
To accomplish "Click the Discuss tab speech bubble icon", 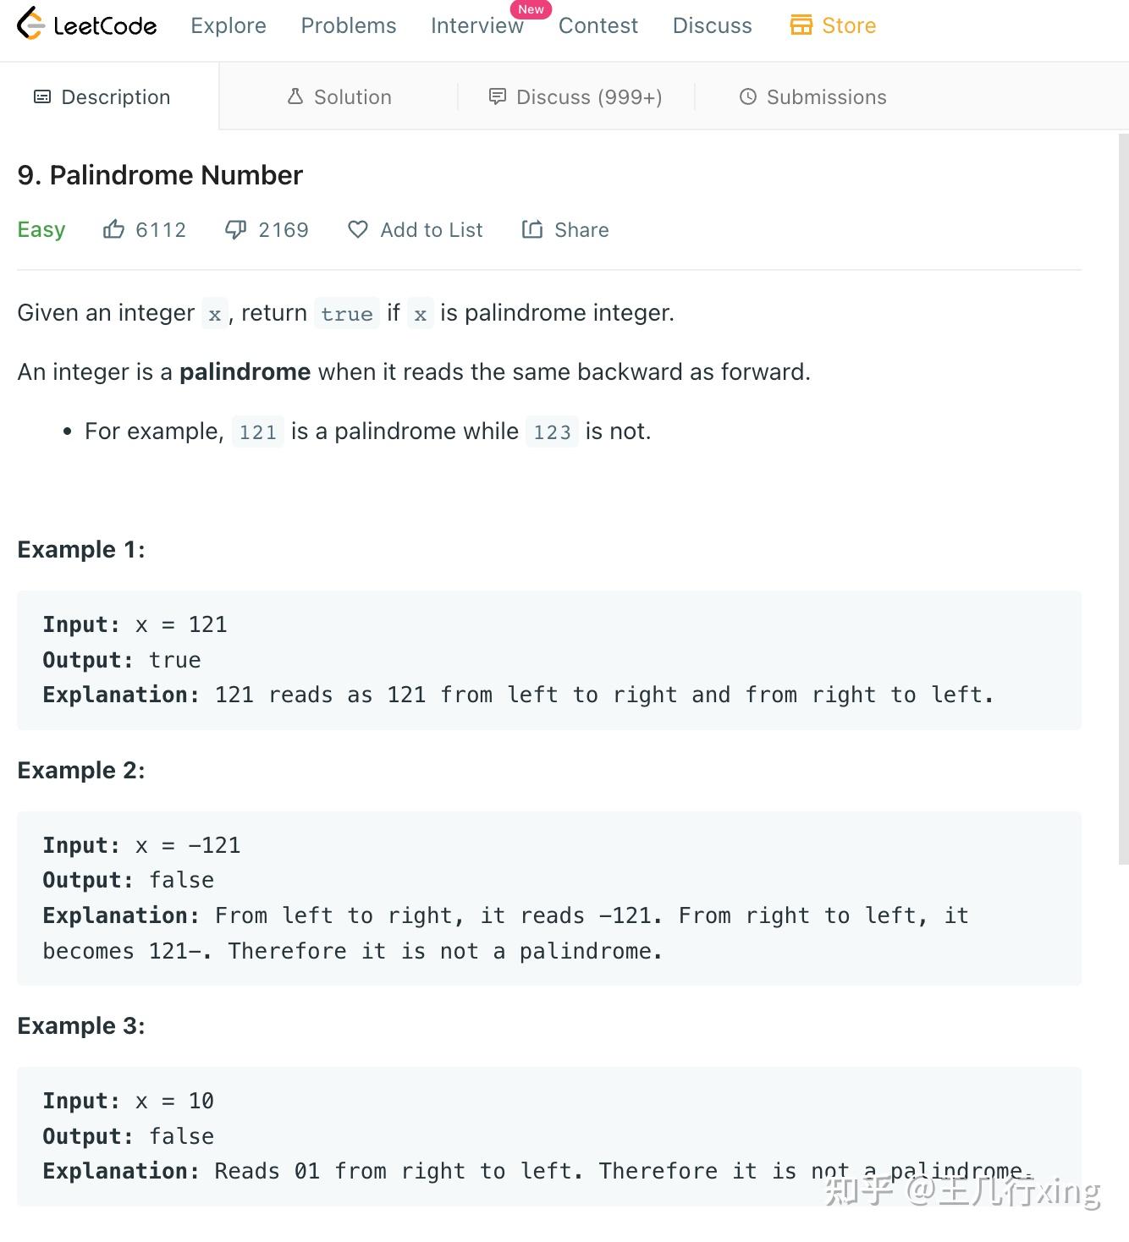I will pyautogui.click(x=498, y=96).
